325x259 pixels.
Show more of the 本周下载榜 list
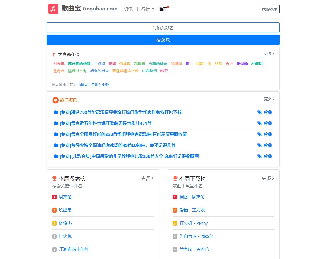268,178
